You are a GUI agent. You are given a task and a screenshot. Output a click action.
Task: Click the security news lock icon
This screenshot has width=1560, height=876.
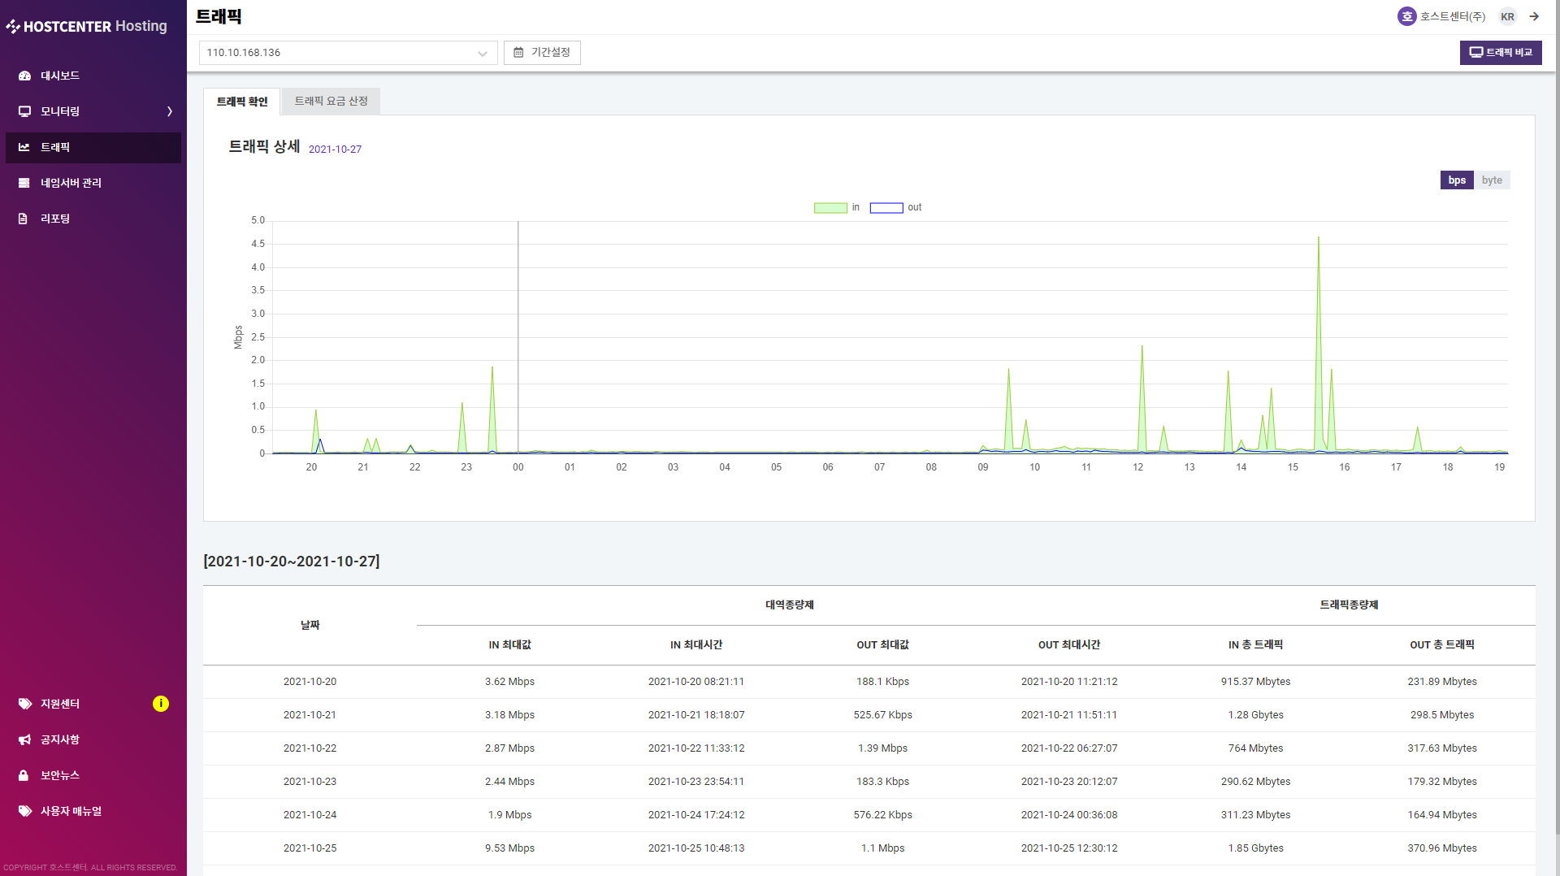pos(24,775)
